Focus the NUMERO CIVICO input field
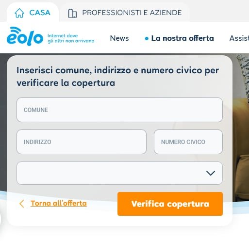Viewport: 249px width, 241px height. click(188, 142)
